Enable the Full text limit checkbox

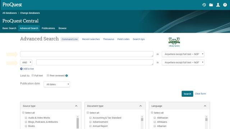33,75
